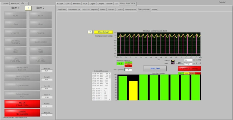This screenshot has height=120, width=233.
Task: Switch to the Fuel Trim tab
Action: 62,10
